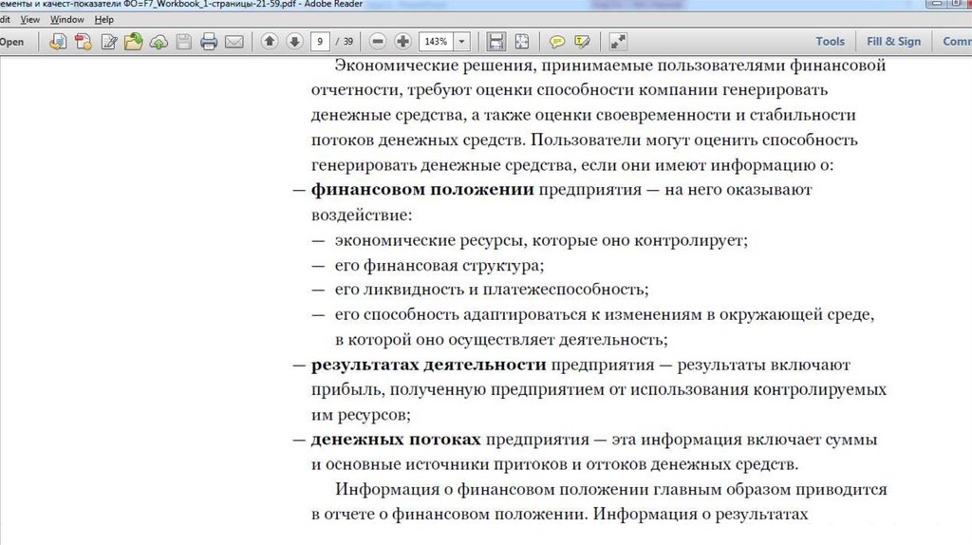This screenshot has width=972, height=545.
Task: Open the Tools pane
Action: click(x=830, y=42)
